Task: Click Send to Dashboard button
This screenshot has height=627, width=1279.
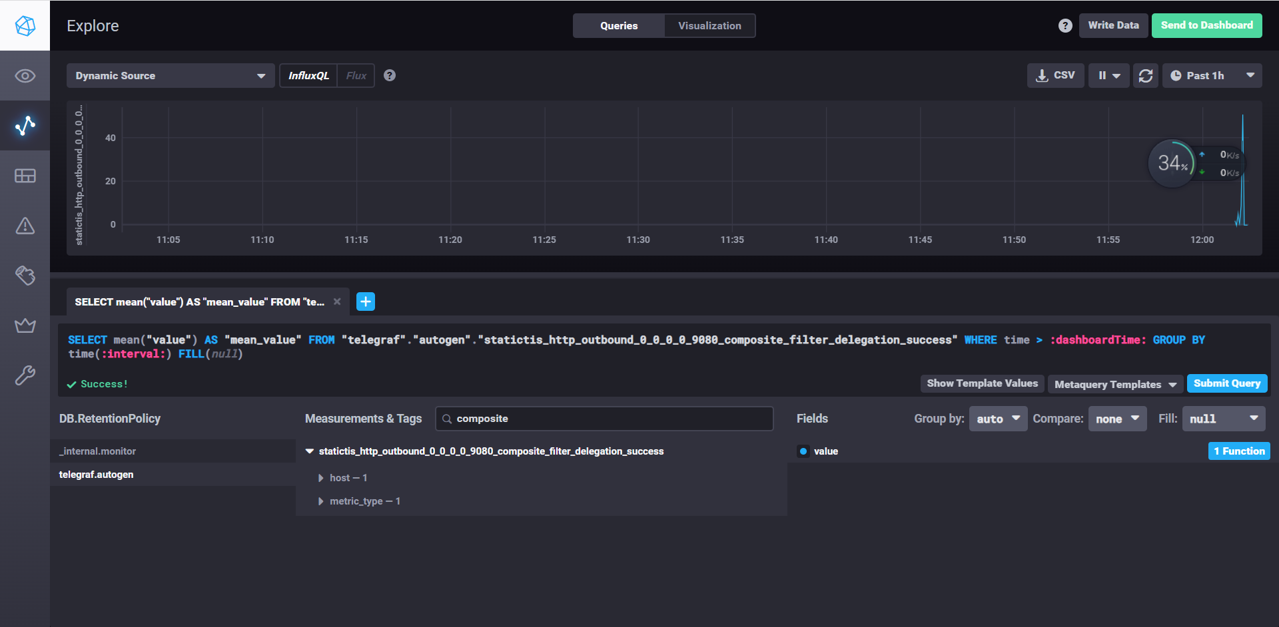Action: 1206,25
